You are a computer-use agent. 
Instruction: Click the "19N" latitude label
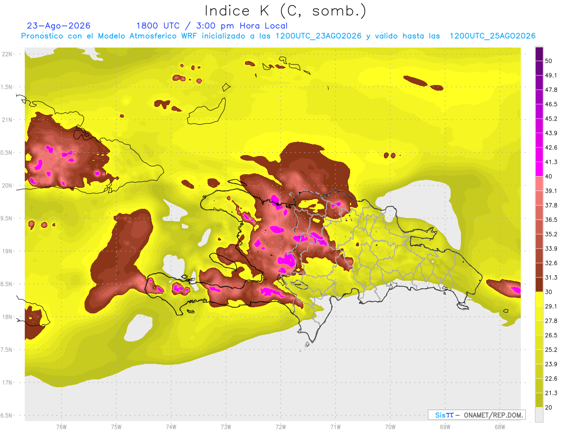pyautogui.click(x=7, y=251)
